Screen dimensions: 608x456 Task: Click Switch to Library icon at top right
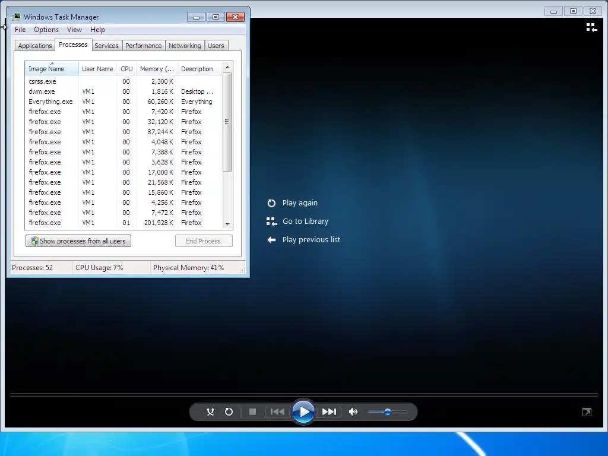coord(591,27)
